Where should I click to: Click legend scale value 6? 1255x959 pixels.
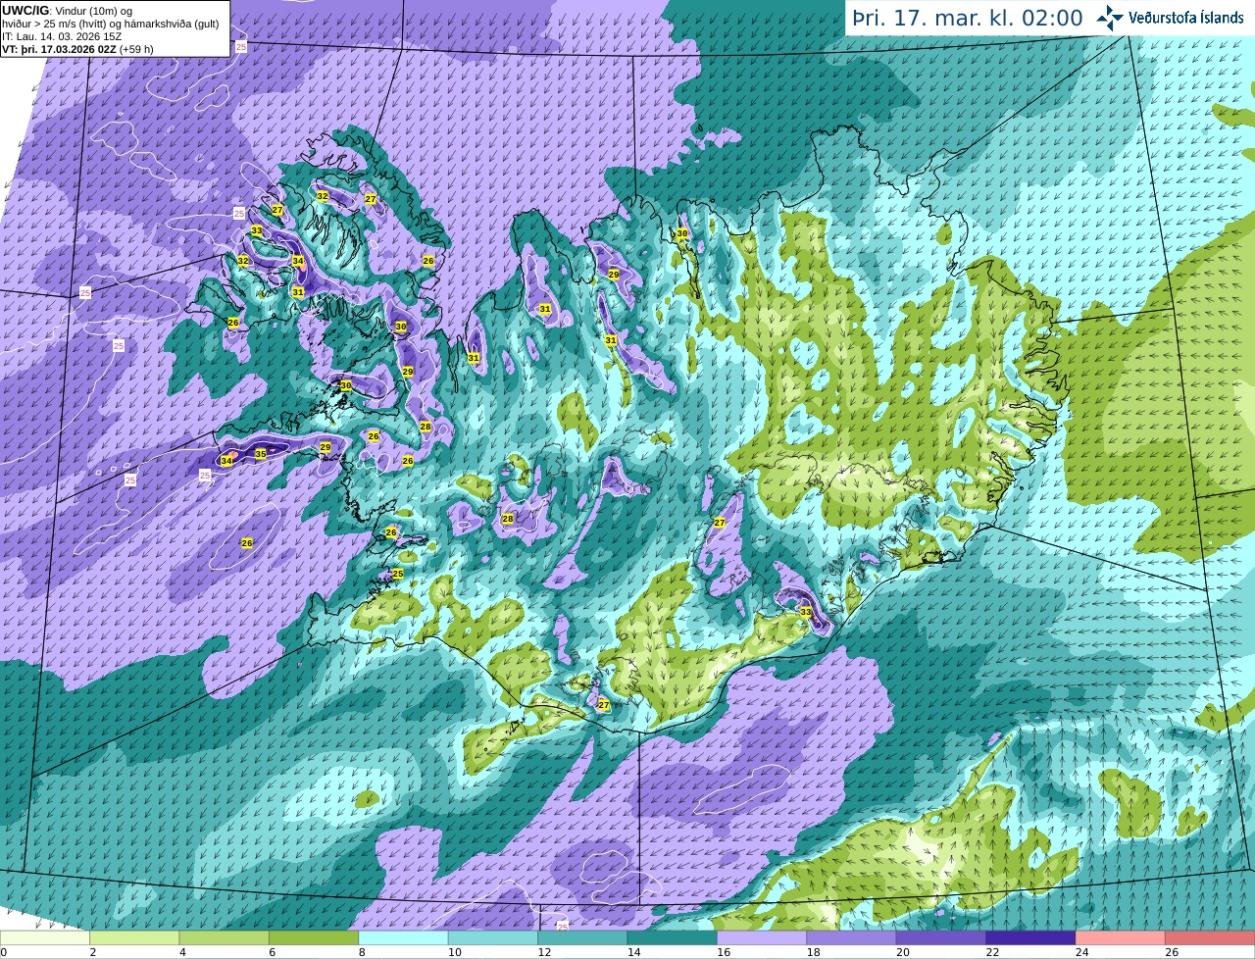click(273, 952)
